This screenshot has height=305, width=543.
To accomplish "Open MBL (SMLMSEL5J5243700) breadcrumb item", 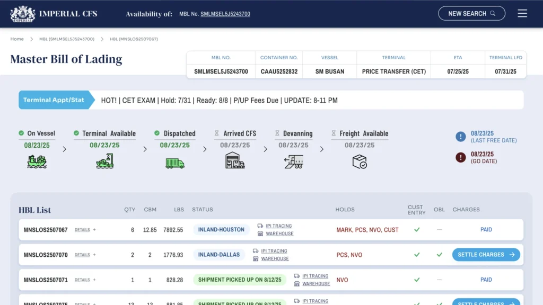I will point(67,39).
